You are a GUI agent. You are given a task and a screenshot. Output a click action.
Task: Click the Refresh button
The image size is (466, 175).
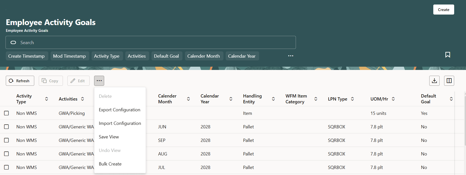click(20, 81)
